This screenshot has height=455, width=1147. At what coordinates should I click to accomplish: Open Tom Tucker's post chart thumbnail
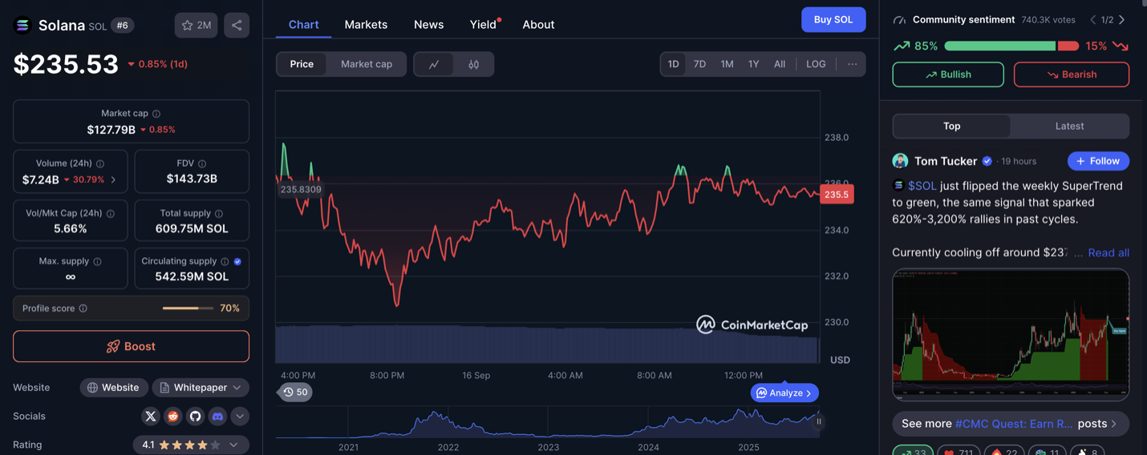1011,334
